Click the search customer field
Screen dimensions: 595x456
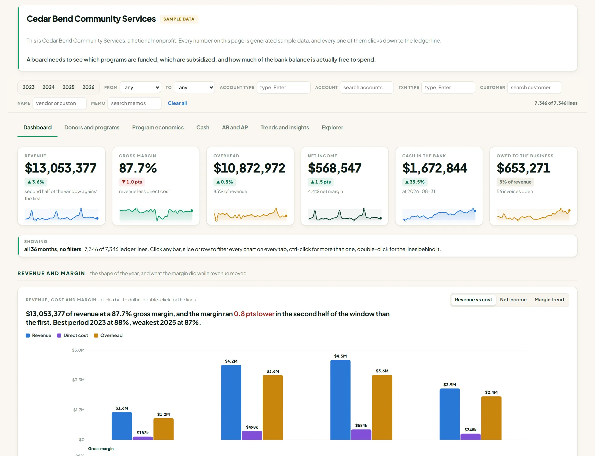click(534, 87)
